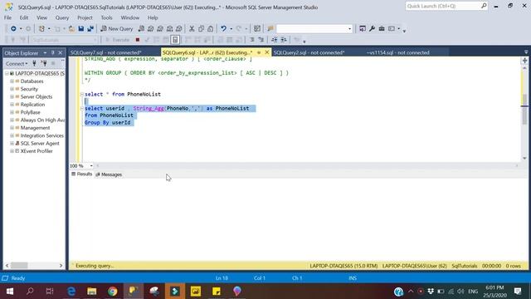Open the Connect dropdown in Object Explorer
The image size is (531, 299).
click(x=17, y=63)
